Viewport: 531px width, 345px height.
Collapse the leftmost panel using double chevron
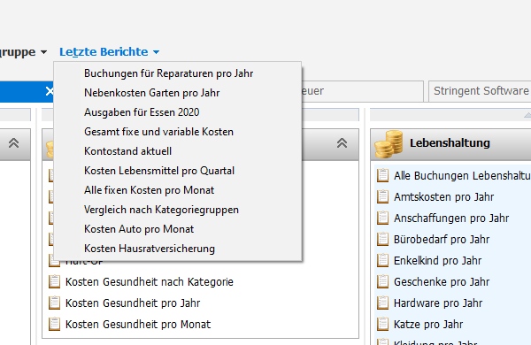point(14,143)
